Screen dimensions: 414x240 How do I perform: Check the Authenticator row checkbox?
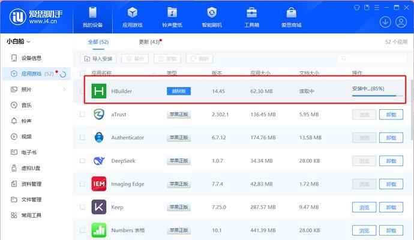[82, 137]
